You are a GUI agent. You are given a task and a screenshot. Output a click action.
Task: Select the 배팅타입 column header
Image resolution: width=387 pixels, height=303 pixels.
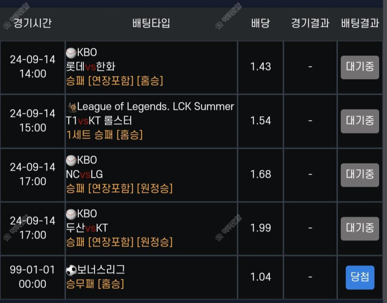point(151,23)
